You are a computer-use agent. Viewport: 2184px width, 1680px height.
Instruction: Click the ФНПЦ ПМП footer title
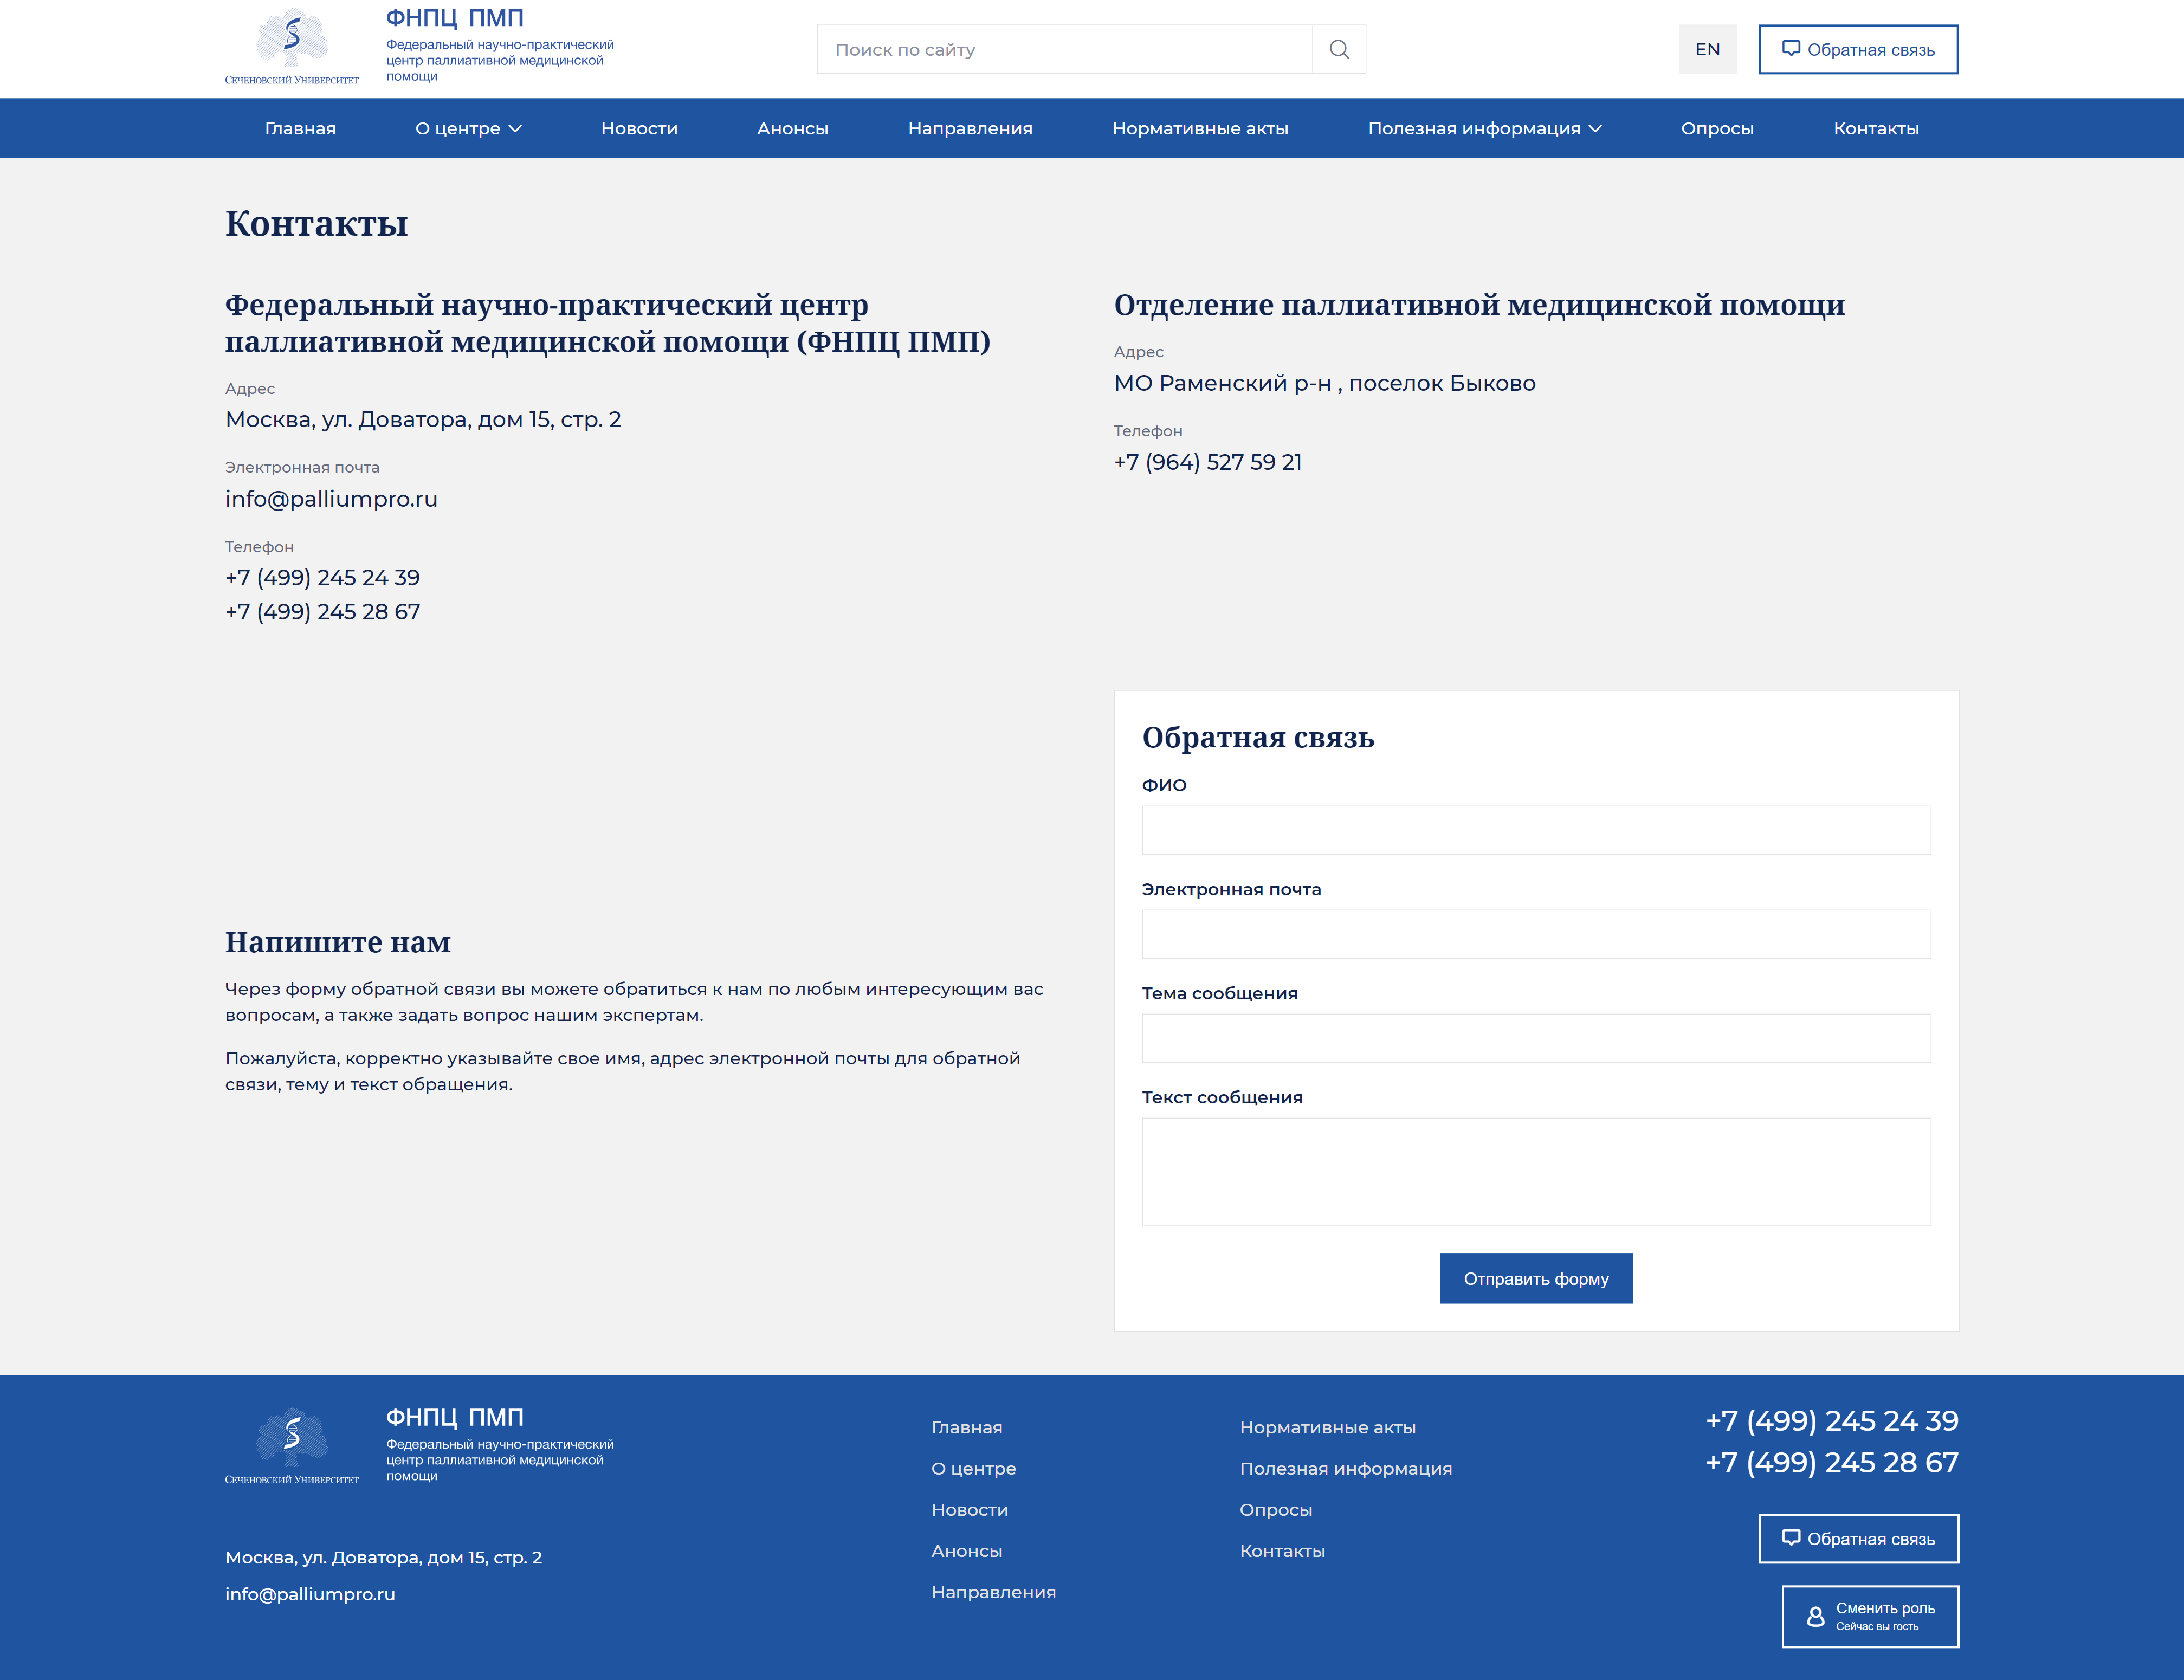tap(454, 1417)
